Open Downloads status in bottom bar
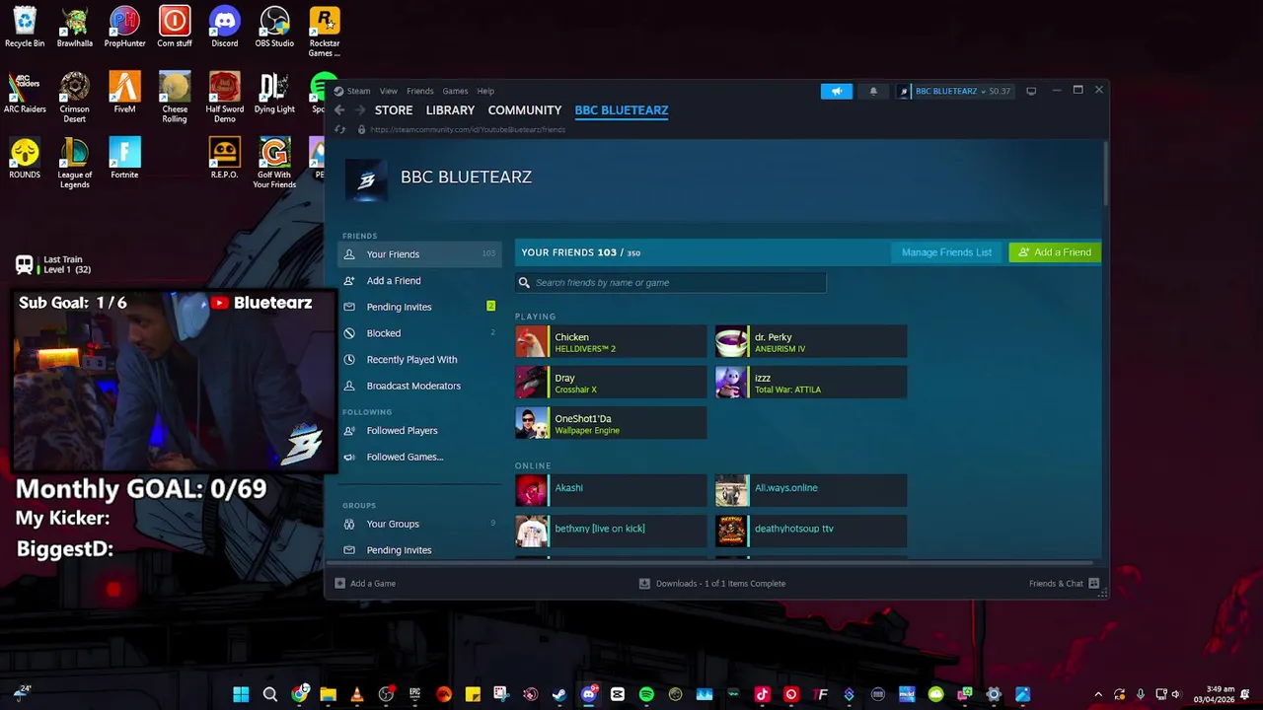The image size is (1263, 710). 712,584
